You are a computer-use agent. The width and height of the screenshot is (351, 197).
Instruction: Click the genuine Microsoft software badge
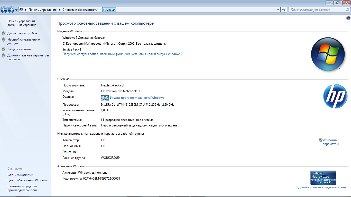tap(323, 178)
